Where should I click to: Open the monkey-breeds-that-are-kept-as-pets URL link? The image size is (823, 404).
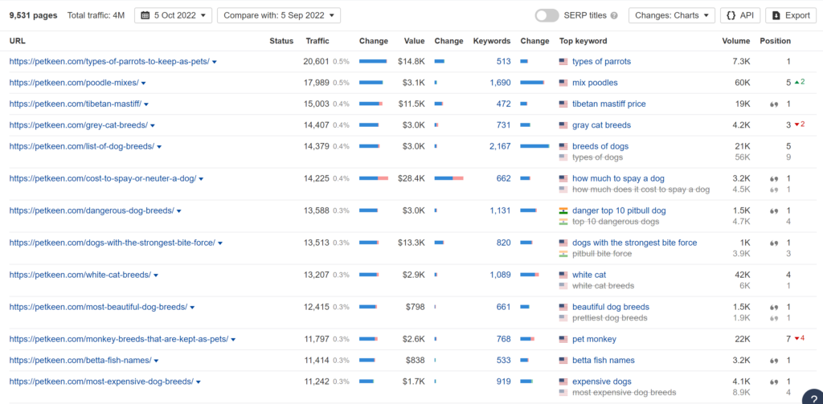(119, 339)
